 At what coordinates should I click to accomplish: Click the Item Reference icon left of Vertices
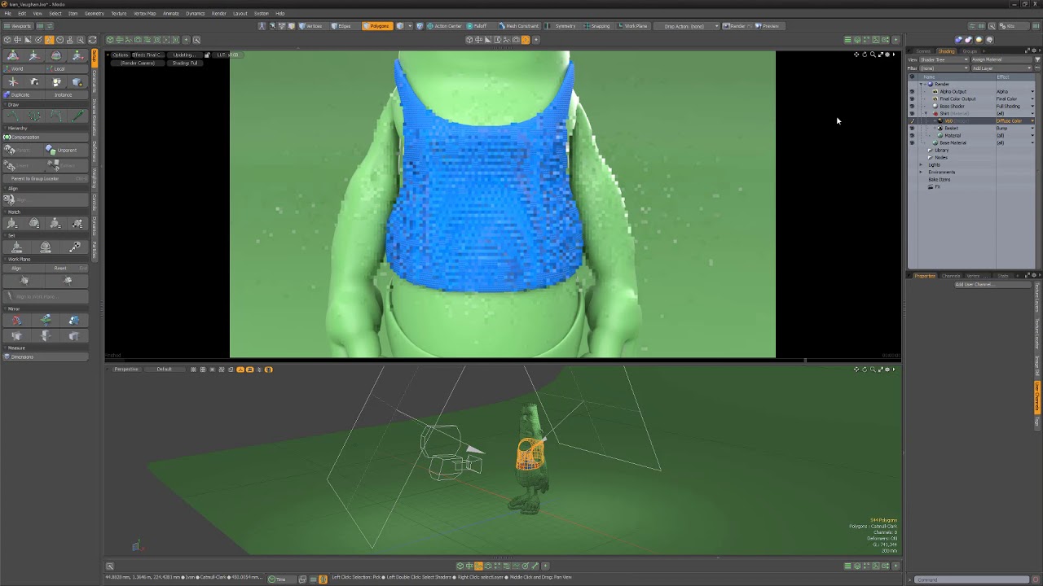pos(291,26)
